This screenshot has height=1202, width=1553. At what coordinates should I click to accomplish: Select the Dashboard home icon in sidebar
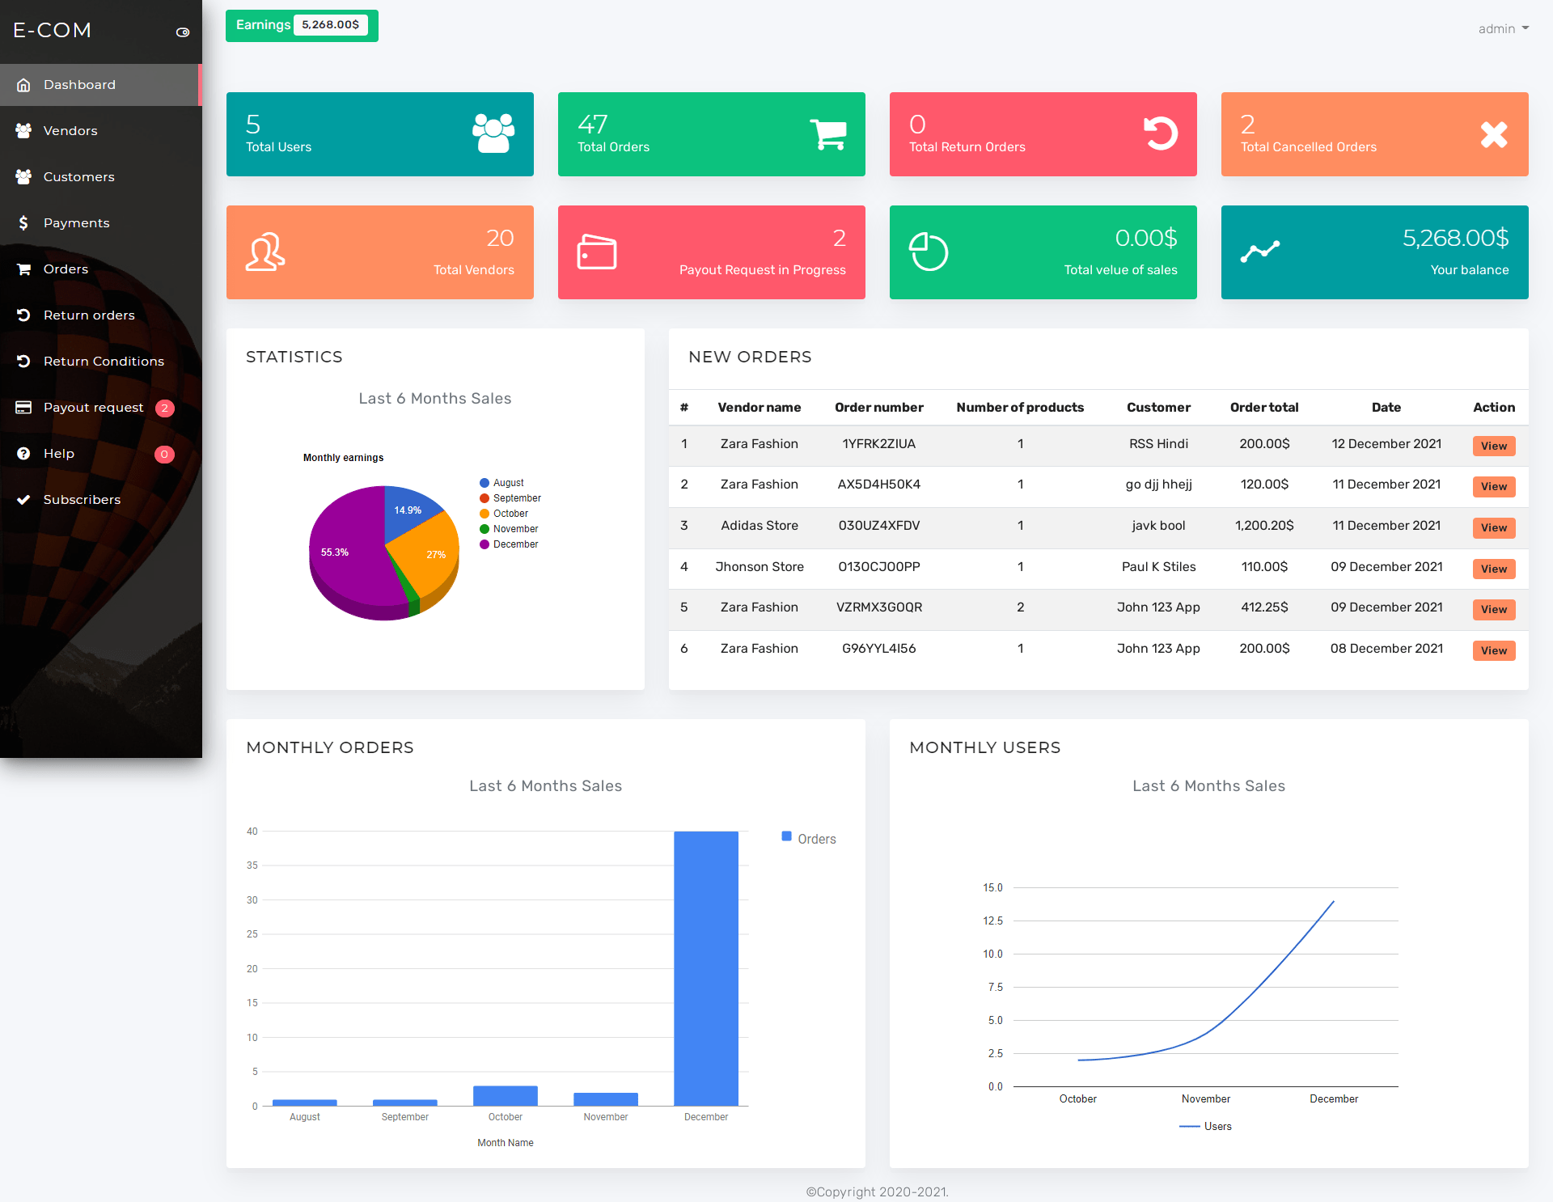pyautogui.click(x=23, y=84)
